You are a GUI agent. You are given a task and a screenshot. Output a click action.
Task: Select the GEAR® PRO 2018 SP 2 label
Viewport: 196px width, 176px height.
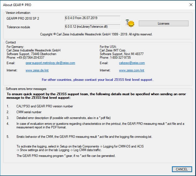[x=23, y=19]
